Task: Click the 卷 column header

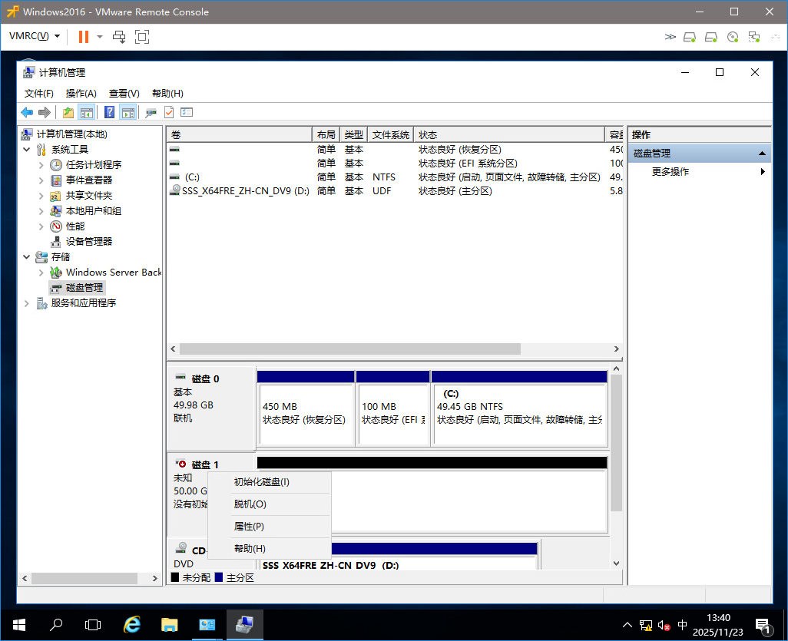Action: 239,134
